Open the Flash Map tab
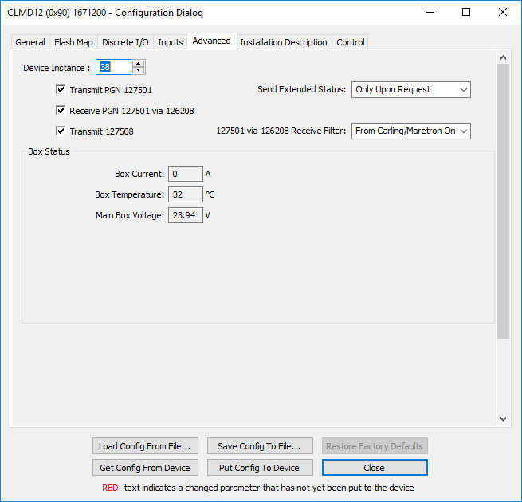522x502 pixels. [x=73, y=42]
